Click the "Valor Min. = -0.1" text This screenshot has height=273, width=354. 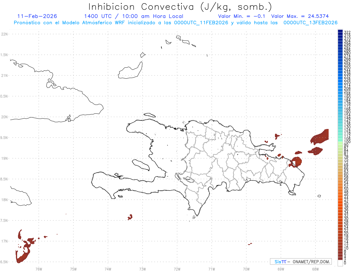[x=242, y=16]
